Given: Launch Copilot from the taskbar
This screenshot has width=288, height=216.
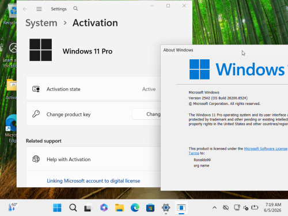Looking at the screenshot, I should pyautogui.click(x=104, y=207).
